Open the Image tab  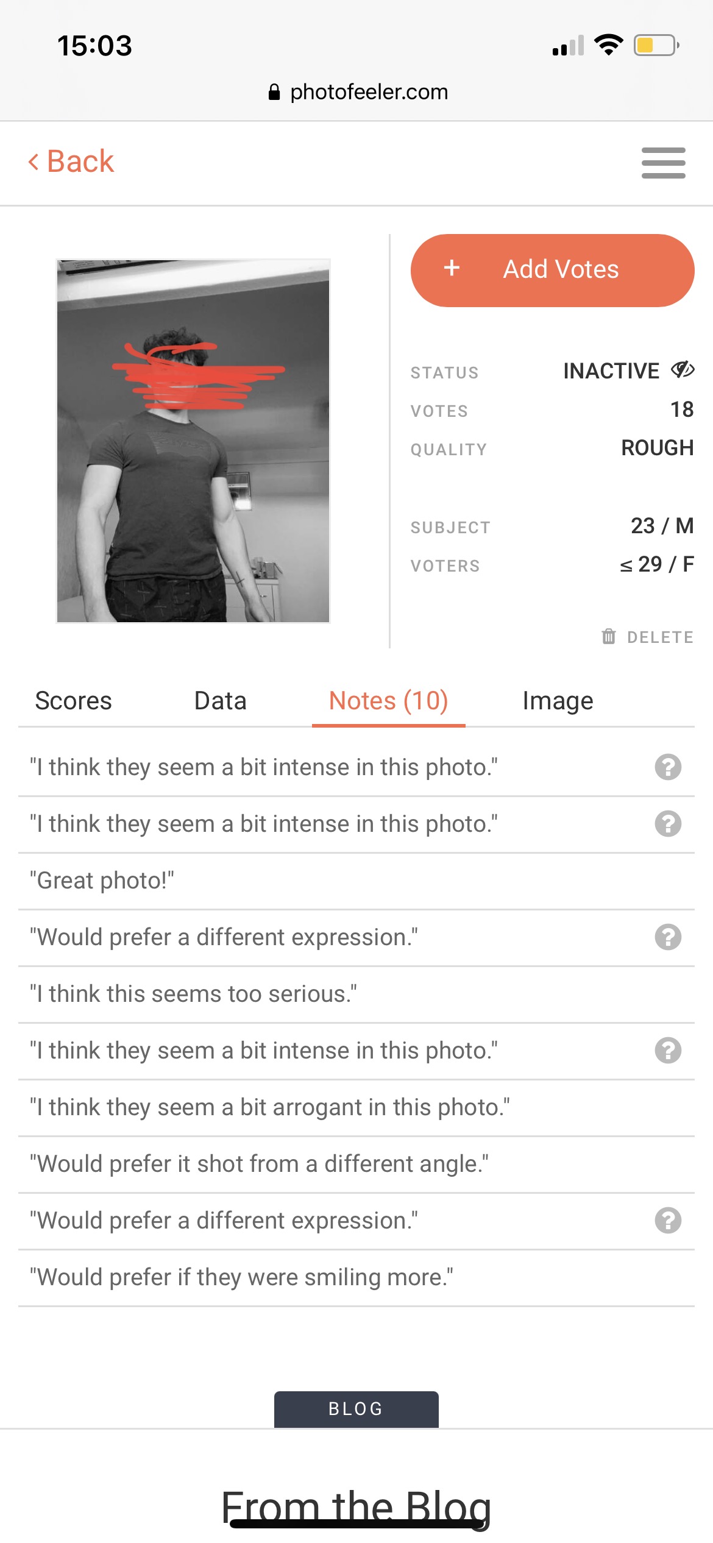[x=558, y=701]
